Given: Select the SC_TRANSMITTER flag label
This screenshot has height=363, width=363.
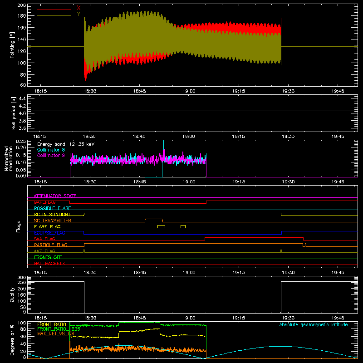Looking at the screenshot, I should (x=53, y=221).
